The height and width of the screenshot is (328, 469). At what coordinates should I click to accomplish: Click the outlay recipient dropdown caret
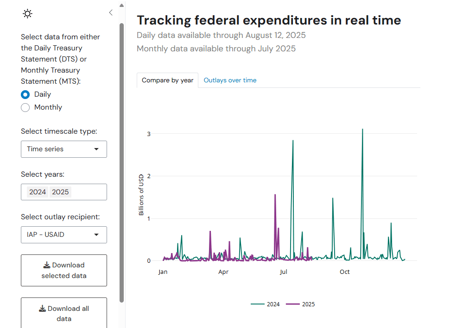coord(96,235)
